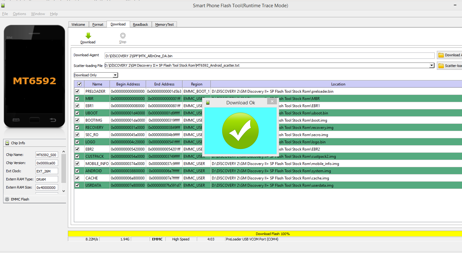This screenshot has height=253, width=462.
Task: Toggle the USRDATA row checkbox
Action: 77,185
